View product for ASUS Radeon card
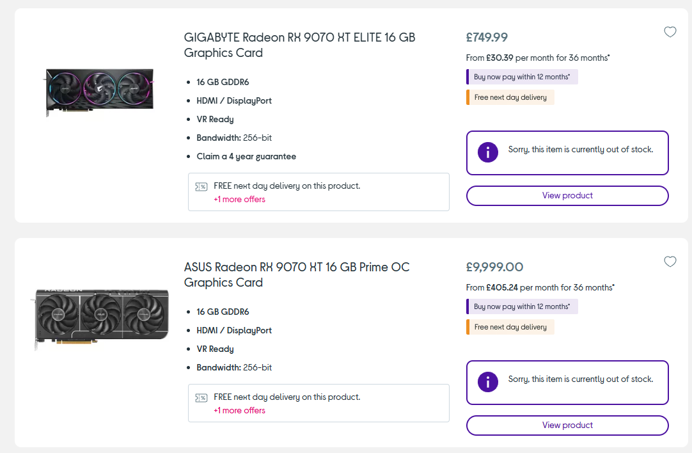 (x=567, y=425)
